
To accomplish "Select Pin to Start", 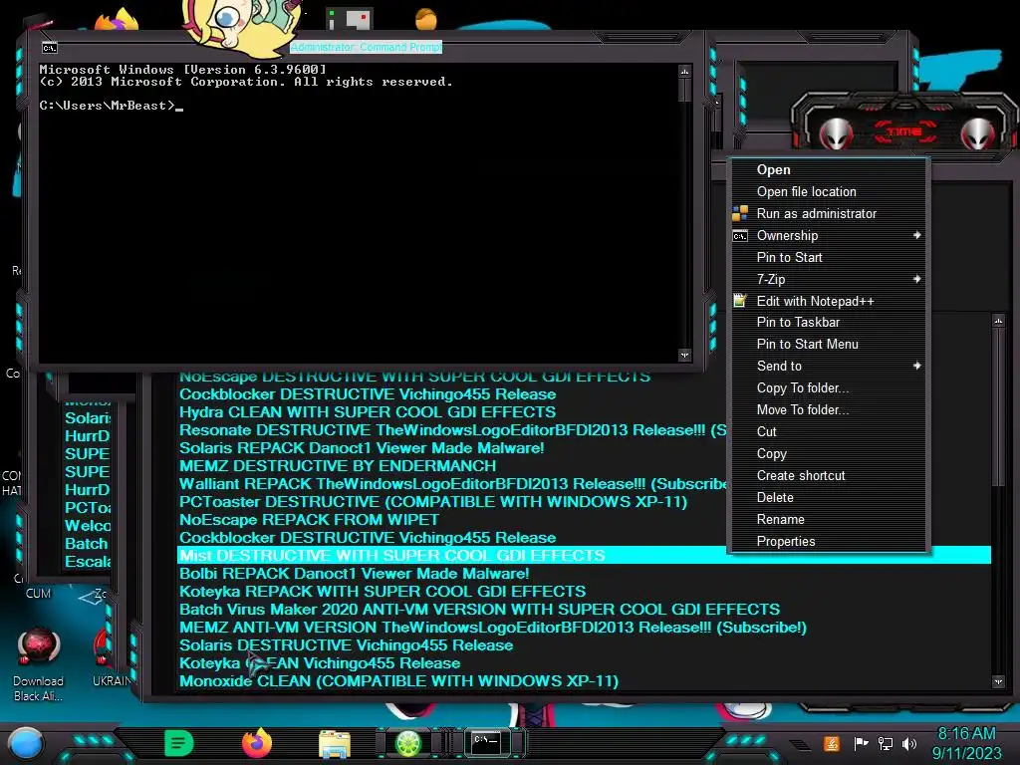I will (x=829, y=258).
